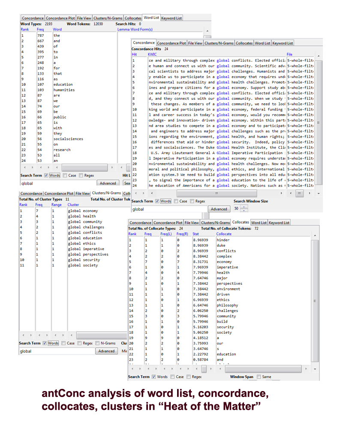Enable Same checkbox beside Window Span

point(259,376)
